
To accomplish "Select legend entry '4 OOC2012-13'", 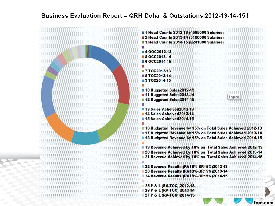I will (156, 52).
